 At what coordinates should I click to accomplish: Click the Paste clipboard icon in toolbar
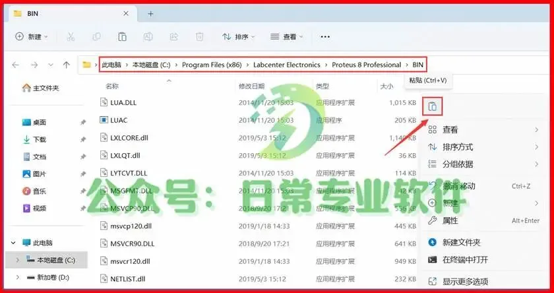coord(122,37)
